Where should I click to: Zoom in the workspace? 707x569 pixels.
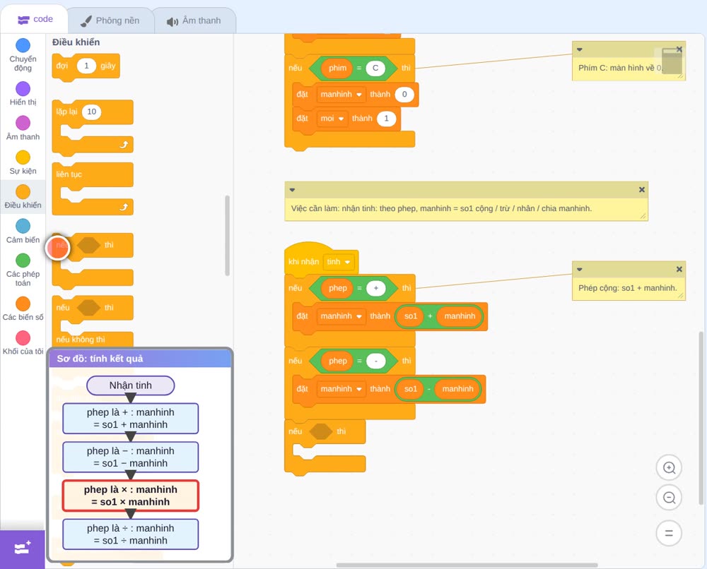coord(669,468)
